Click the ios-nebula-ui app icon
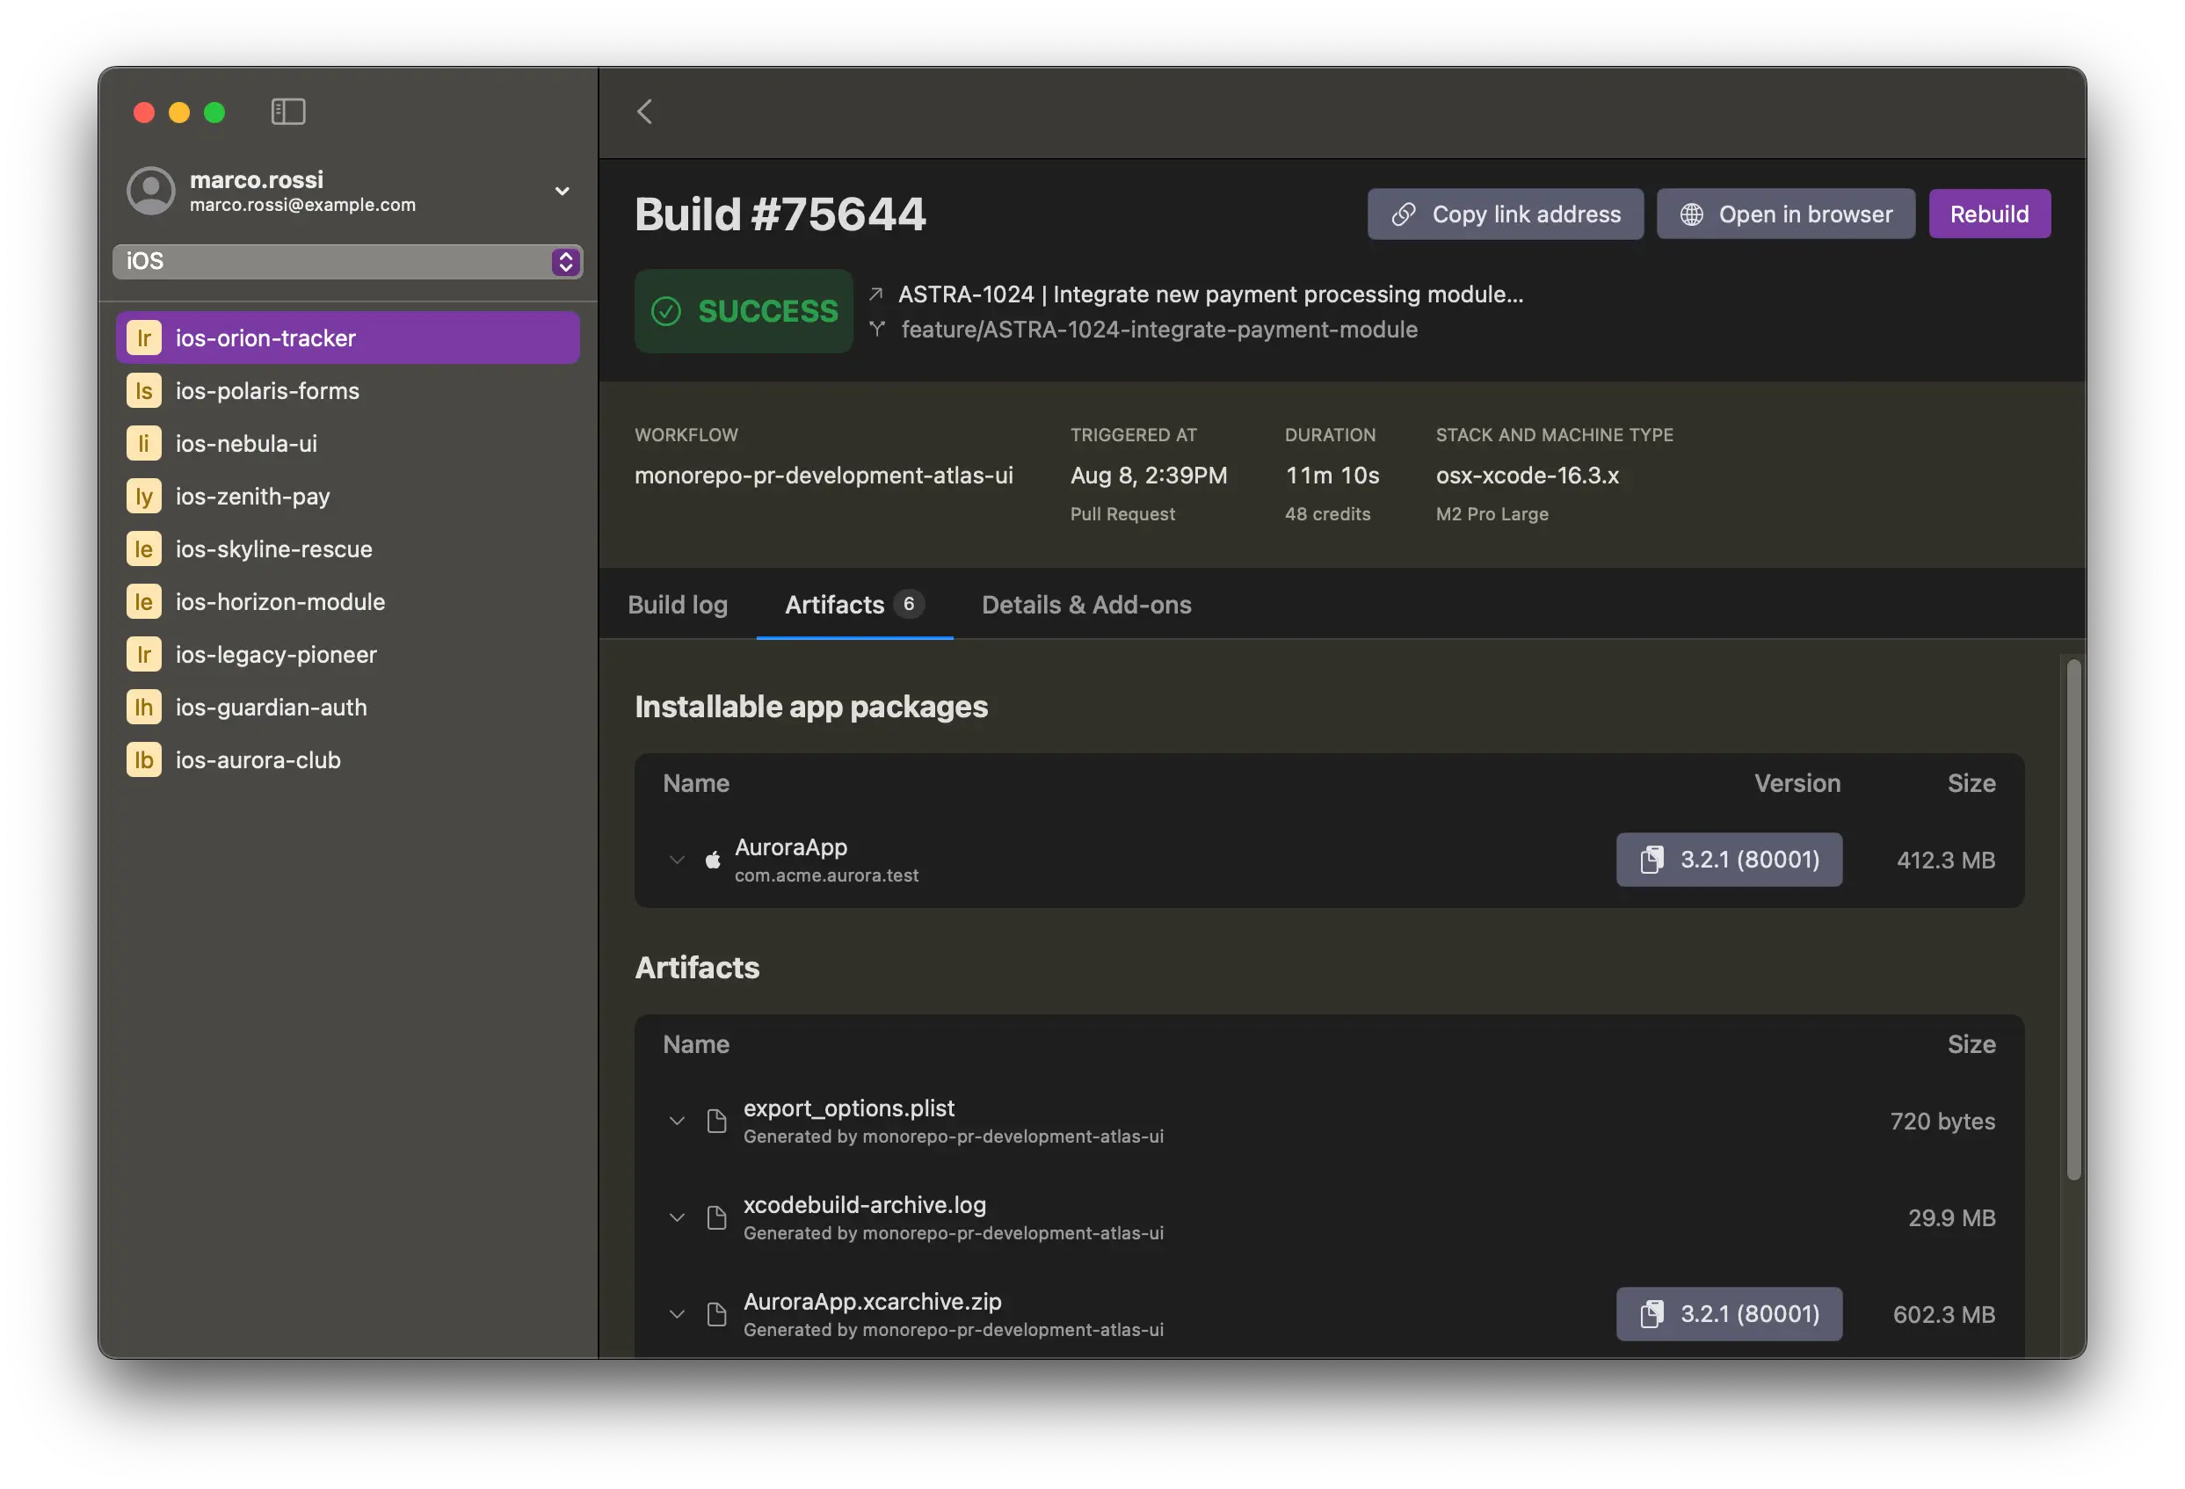The height and width of the screenshot is (1489, 2185). pos(144,443)
